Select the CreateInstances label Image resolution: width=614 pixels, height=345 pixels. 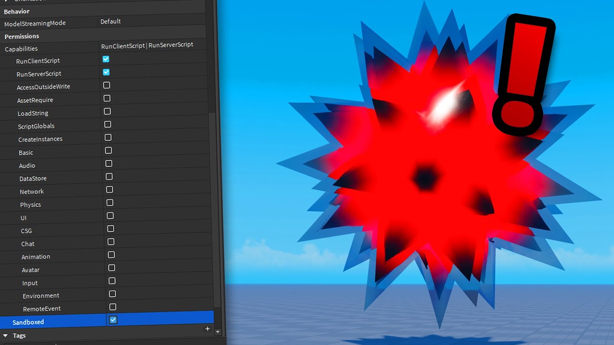coord(40,139)
